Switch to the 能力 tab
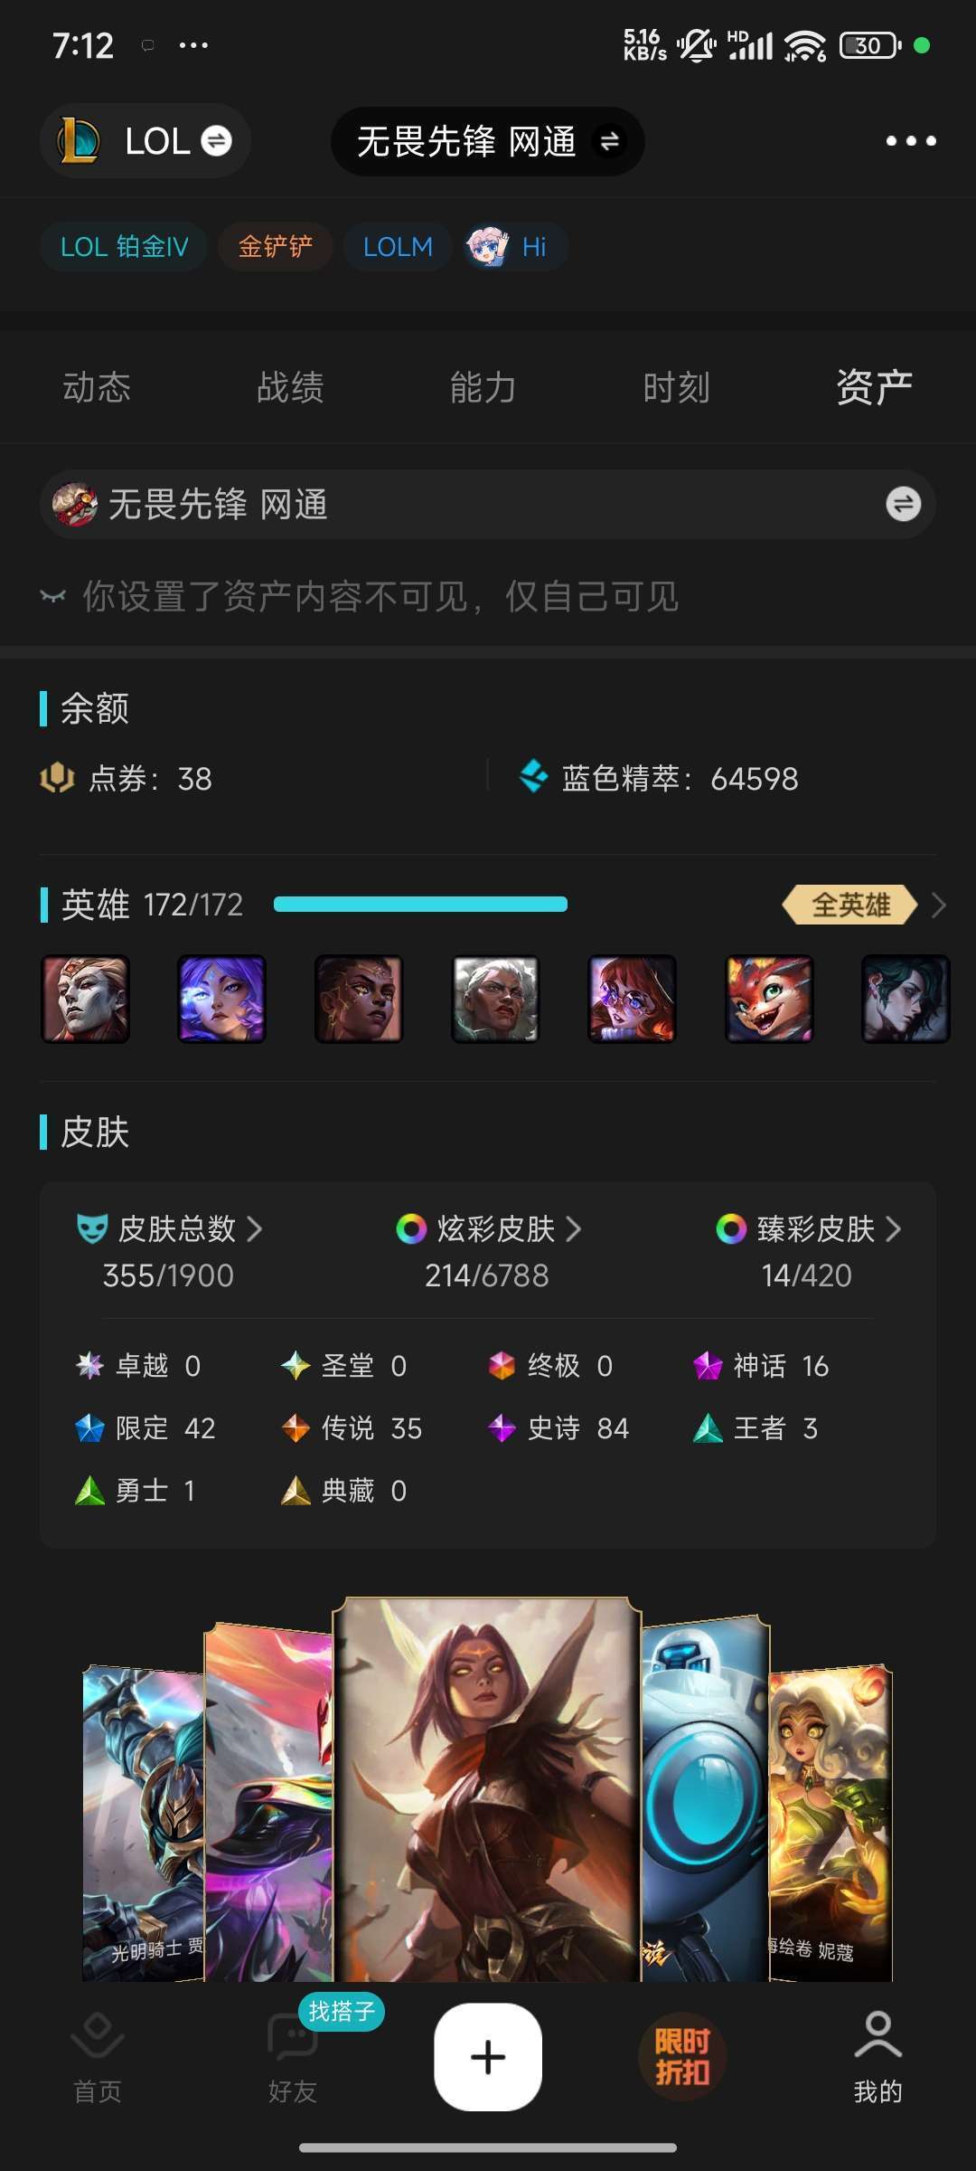The height and width of the screenshot is (2171, 976). (483, 387)
